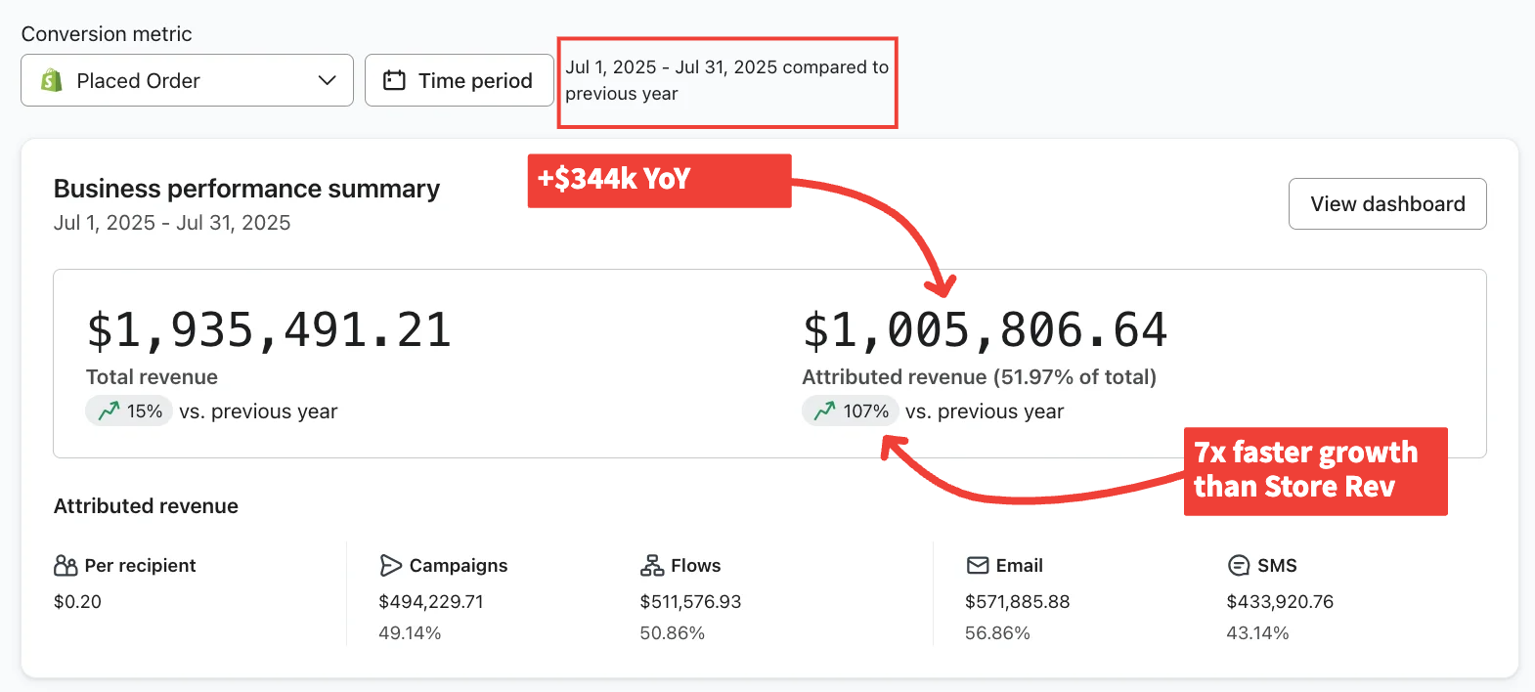Viewport: 1535px width, 692px height.
Task: Click Attributed revenue (51.97% of total) label
Action: (x=979, y=377)
